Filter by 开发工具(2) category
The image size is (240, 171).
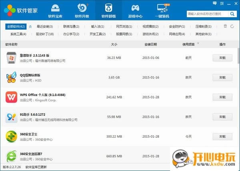98,34
